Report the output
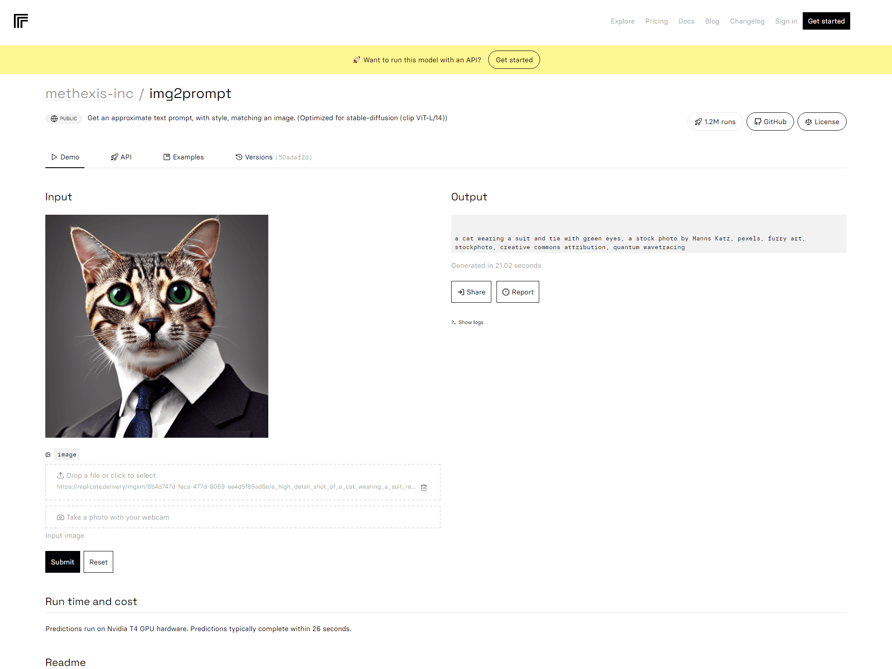The image size is (892, 669). click(518, 292)
